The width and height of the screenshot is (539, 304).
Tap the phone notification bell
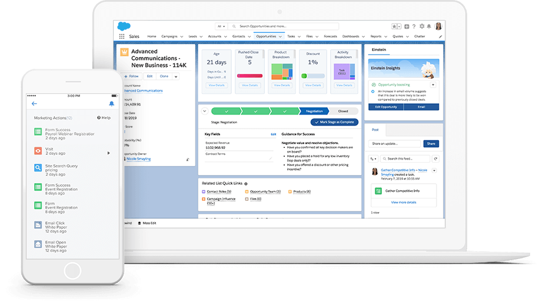click(111, 103)
